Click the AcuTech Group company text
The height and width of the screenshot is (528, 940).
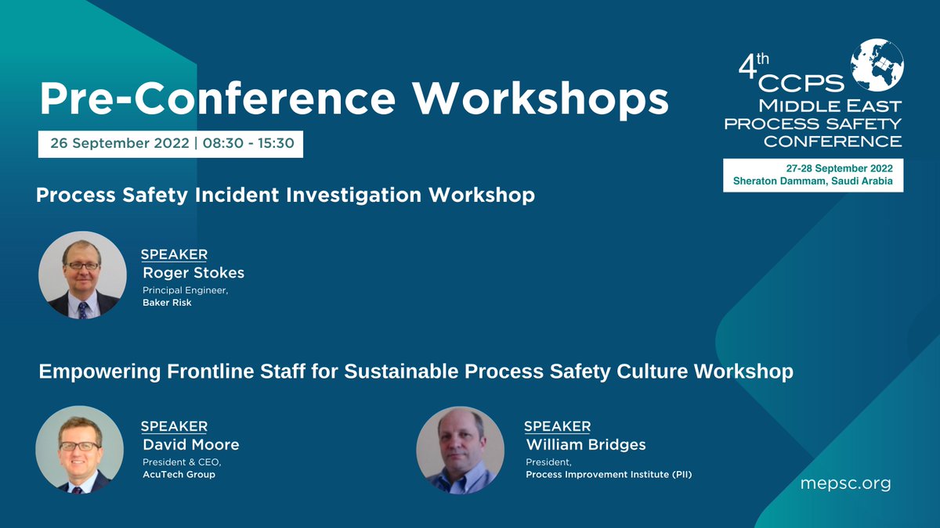[179, 474]
